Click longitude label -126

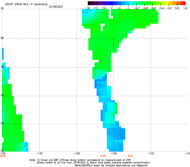tap(114, 153)
